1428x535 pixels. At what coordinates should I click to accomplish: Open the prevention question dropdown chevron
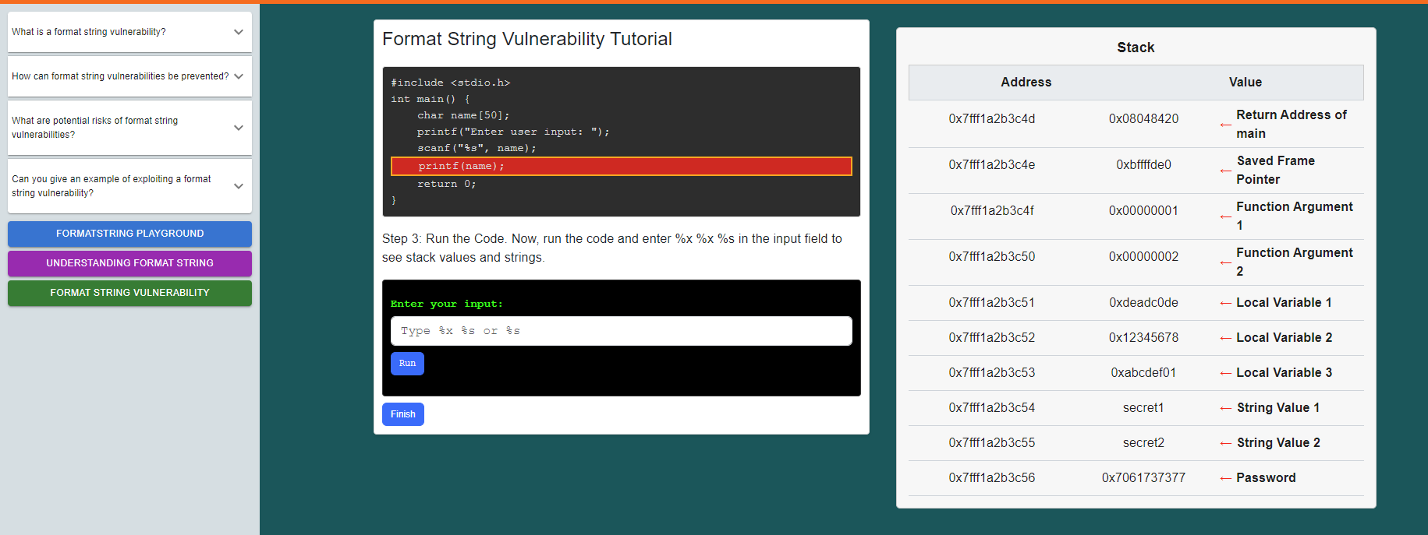238,76
